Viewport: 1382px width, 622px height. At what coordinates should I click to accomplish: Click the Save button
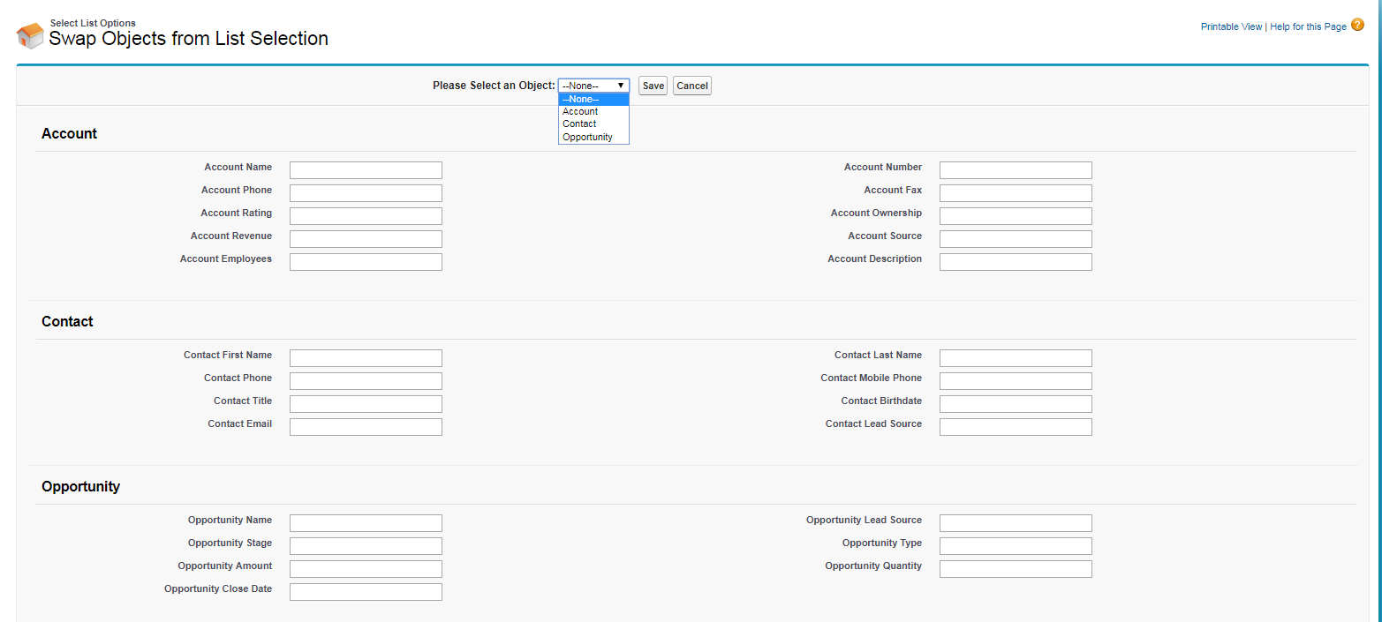653,86
